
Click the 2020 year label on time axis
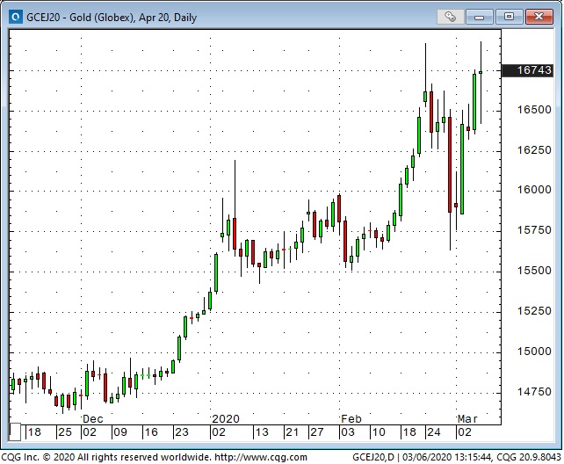click(226, 419)
